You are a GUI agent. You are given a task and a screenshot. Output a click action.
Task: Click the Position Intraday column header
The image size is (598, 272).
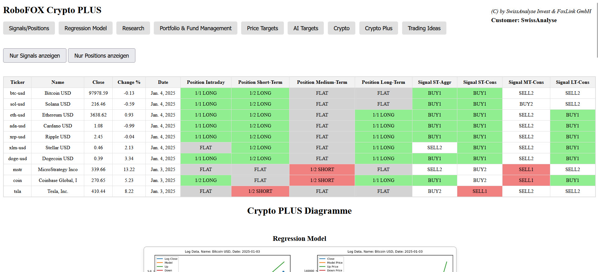206,82
